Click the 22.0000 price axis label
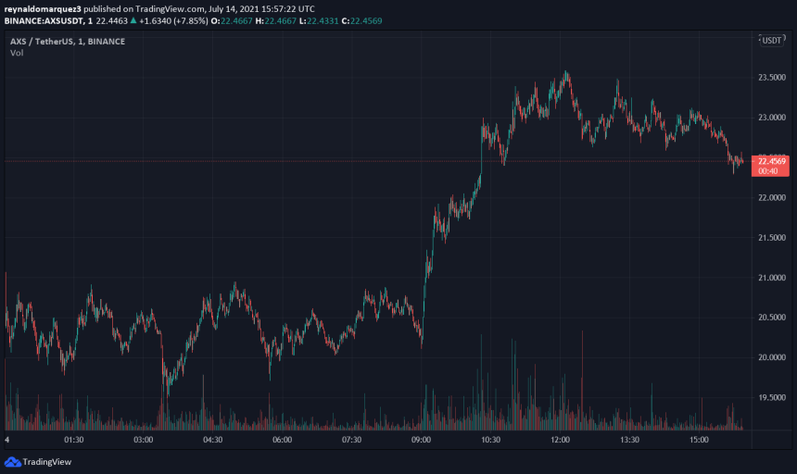Screen dimensions: 797x474 tap(772, 197)
